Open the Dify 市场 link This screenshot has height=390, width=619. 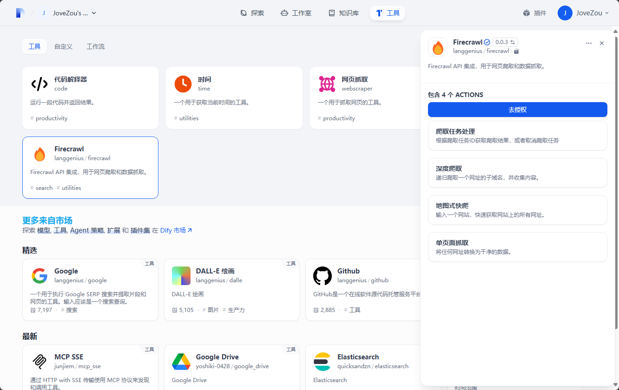(176, 230)
